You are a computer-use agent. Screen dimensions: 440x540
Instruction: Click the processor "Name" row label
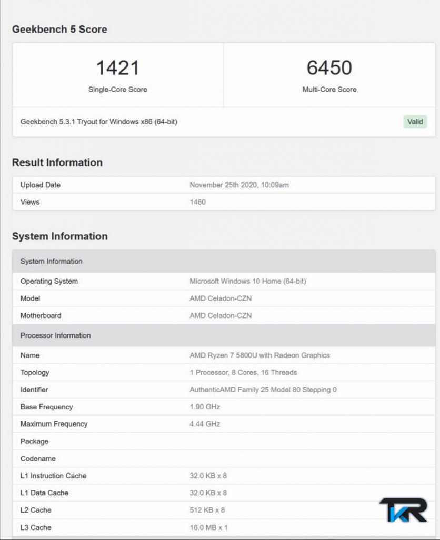pyautogui.click(x=30, y=355)
